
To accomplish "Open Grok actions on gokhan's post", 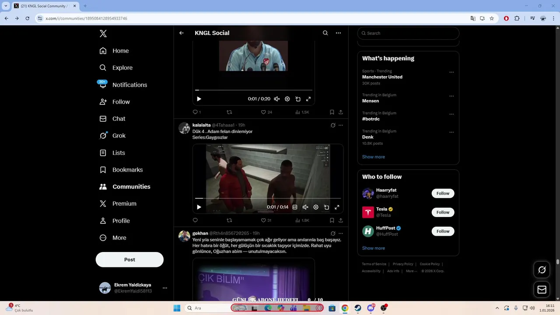I will (333, 233).
